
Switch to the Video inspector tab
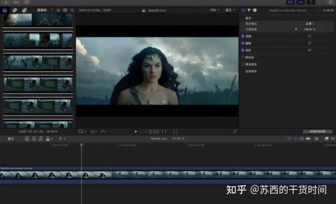pyautogui.click(x=244, y=10)
